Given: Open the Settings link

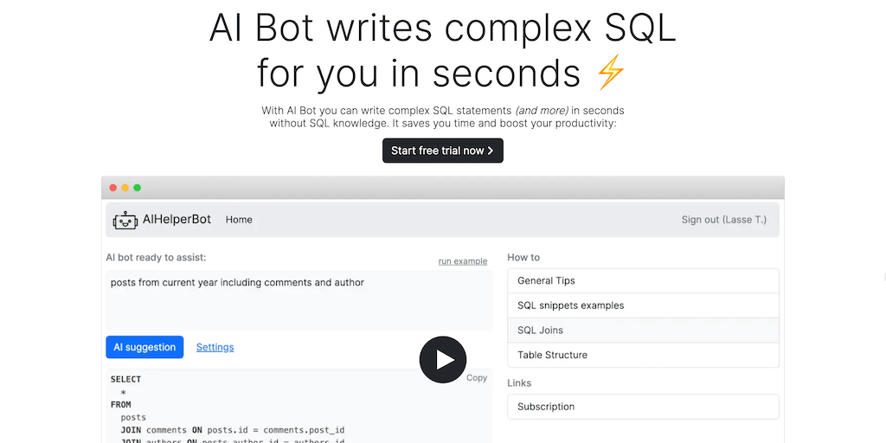Looking at the screenshot, I should click(215, 347).
